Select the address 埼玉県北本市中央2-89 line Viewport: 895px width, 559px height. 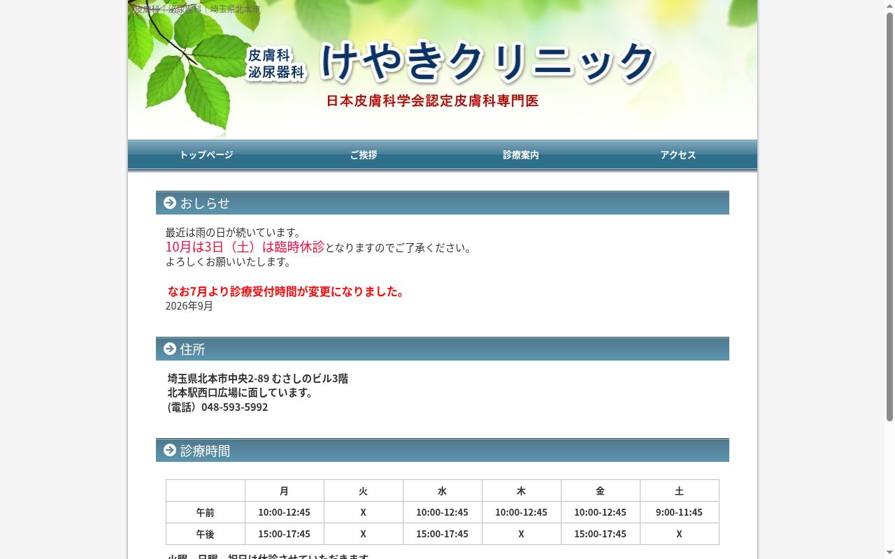tap(258, 378)
